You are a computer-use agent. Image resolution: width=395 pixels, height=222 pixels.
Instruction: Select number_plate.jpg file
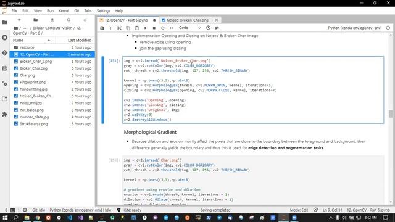tap(52, 117)
